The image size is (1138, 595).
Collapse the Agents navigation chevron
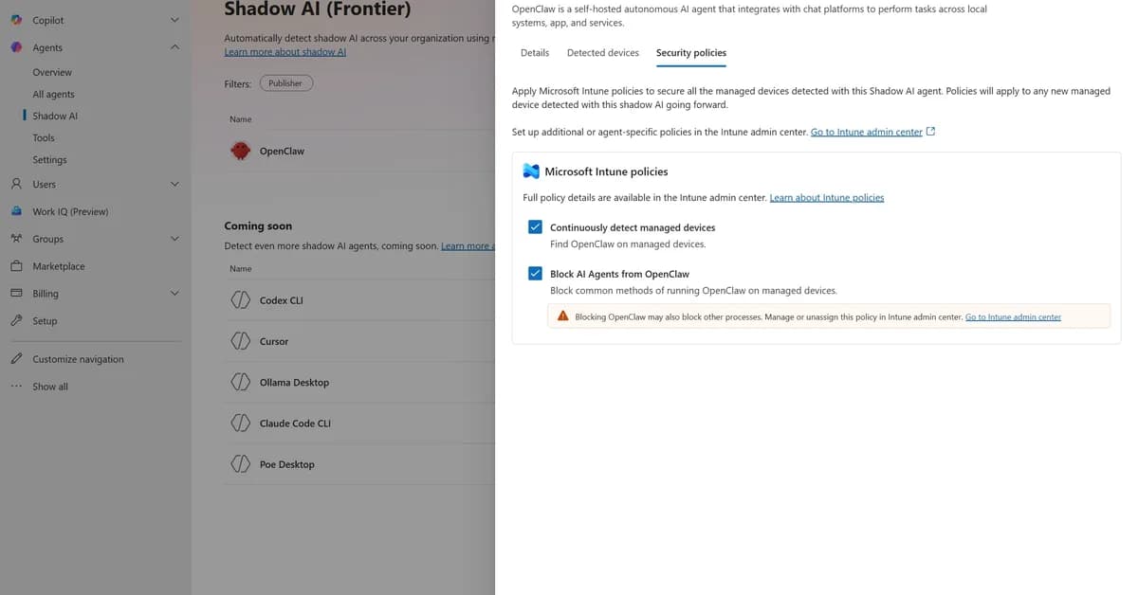pos(174,47)
